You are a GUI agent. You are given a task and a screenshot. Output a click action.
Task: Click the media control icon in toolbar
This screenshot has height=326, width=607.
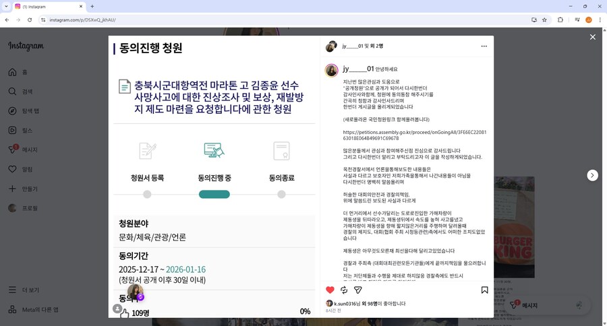pyautogui.click(x=577, y=20)
